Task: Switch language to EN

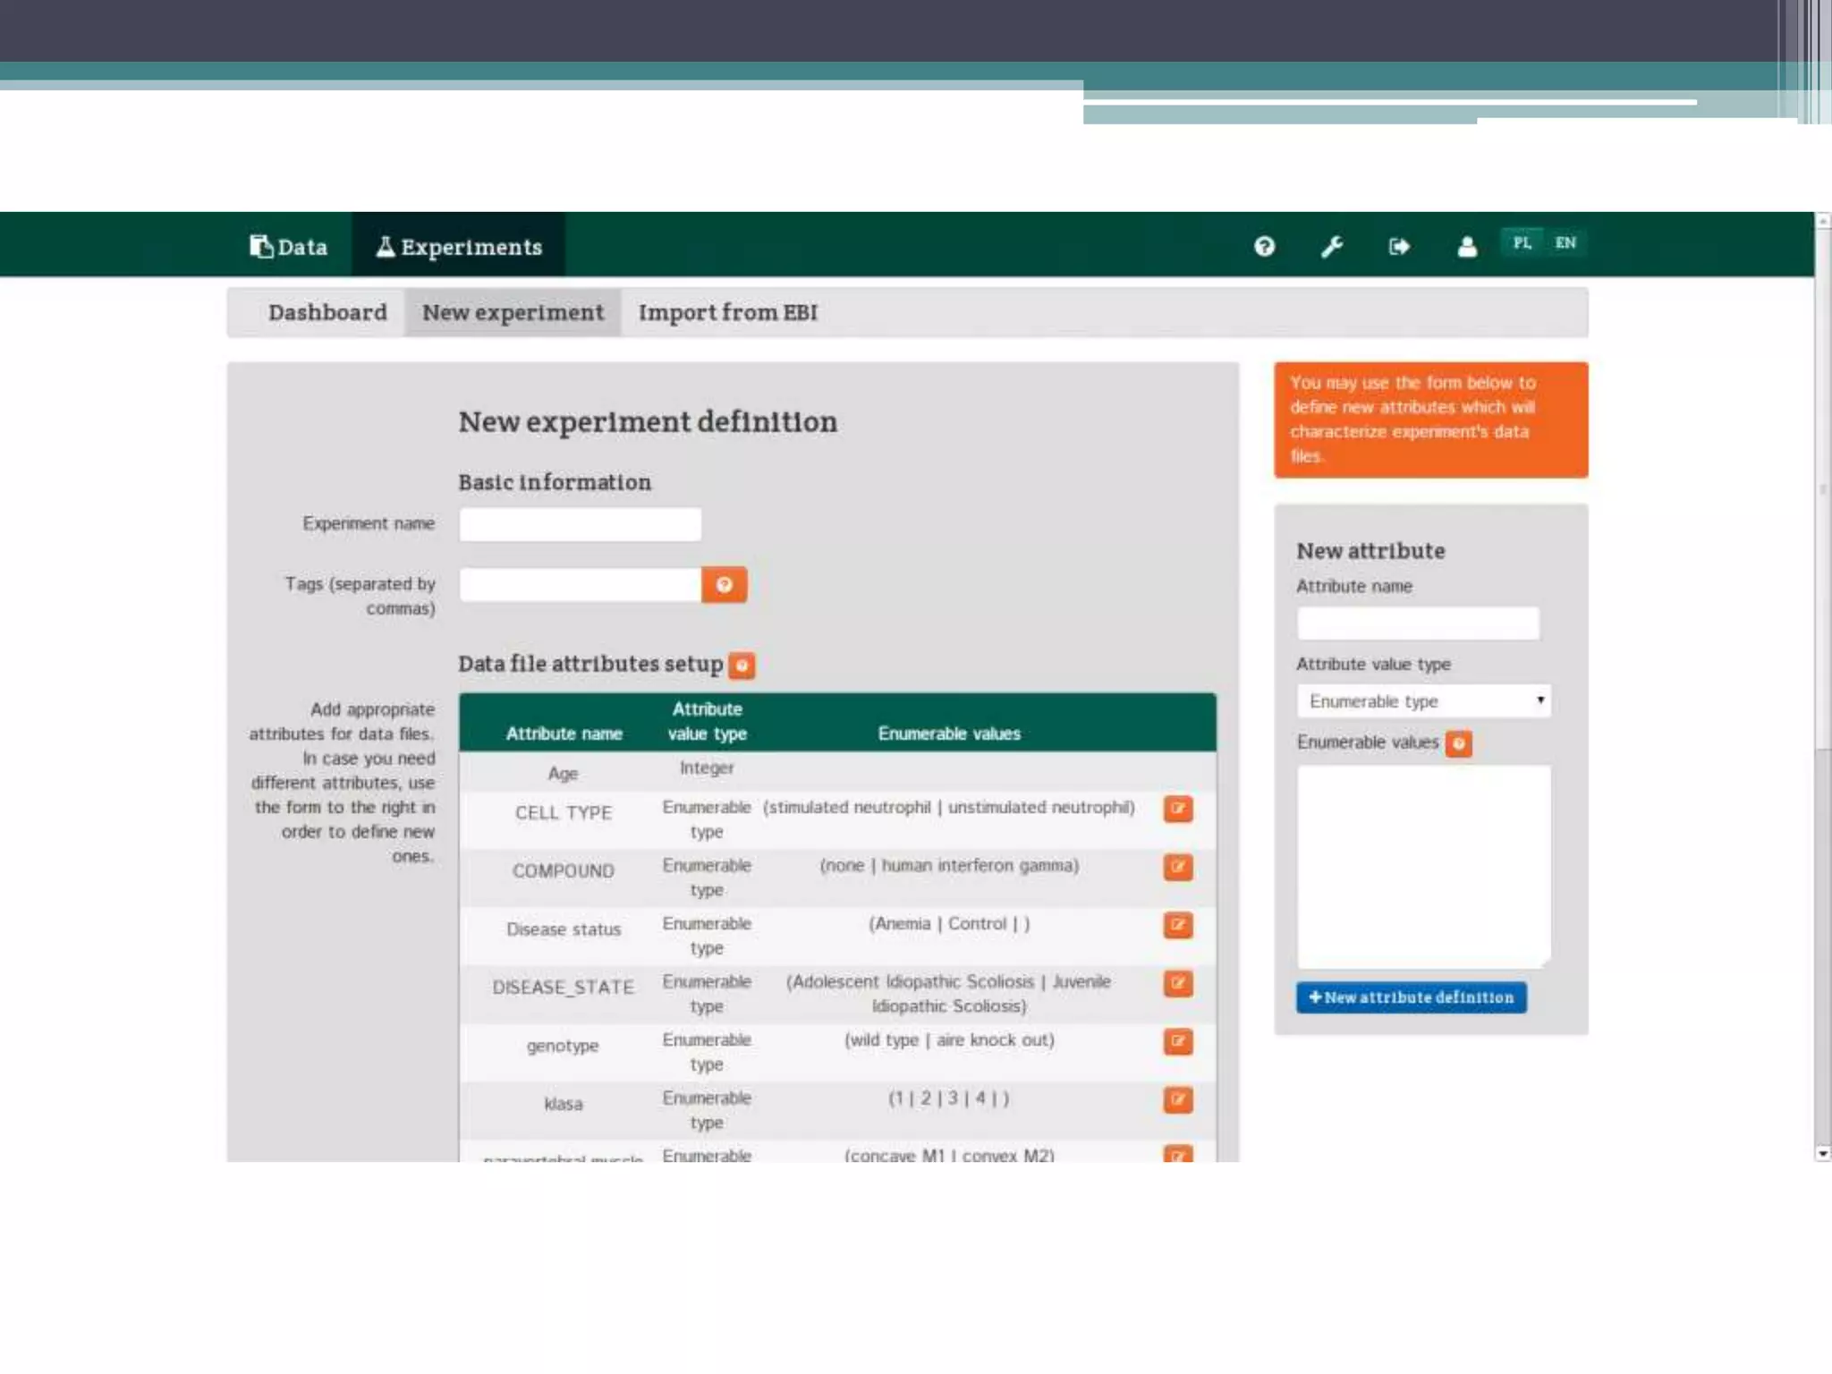Action: point(1565,242)
